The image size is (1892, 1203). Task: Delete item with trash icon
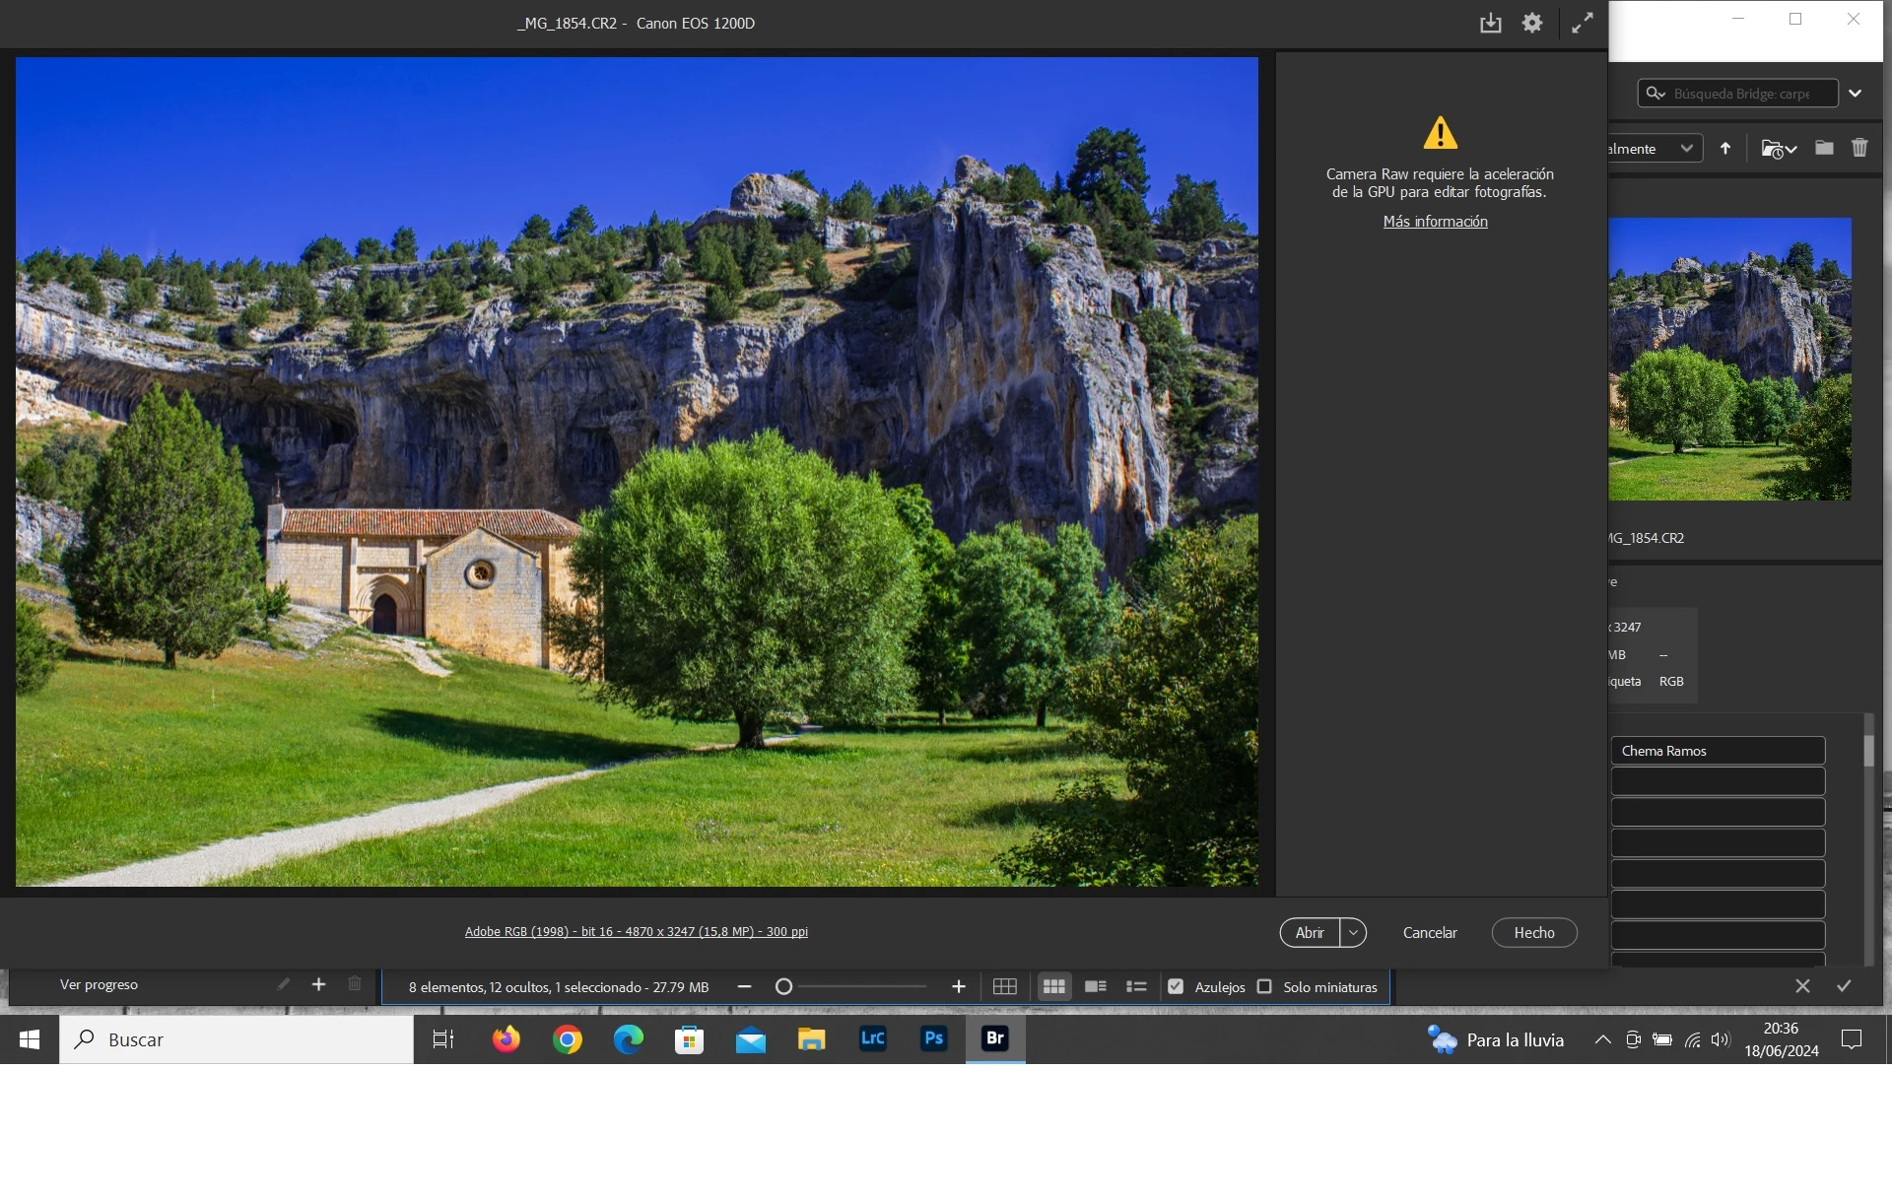point(1858,148)
